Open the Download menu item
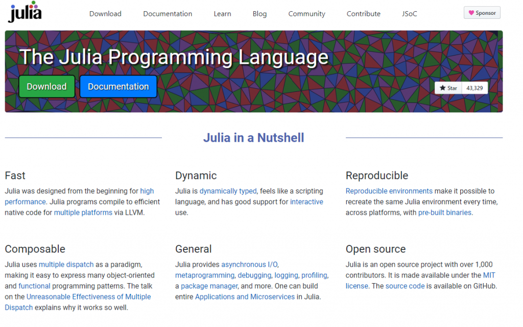 pyautogui.click(x=105, y=14)
